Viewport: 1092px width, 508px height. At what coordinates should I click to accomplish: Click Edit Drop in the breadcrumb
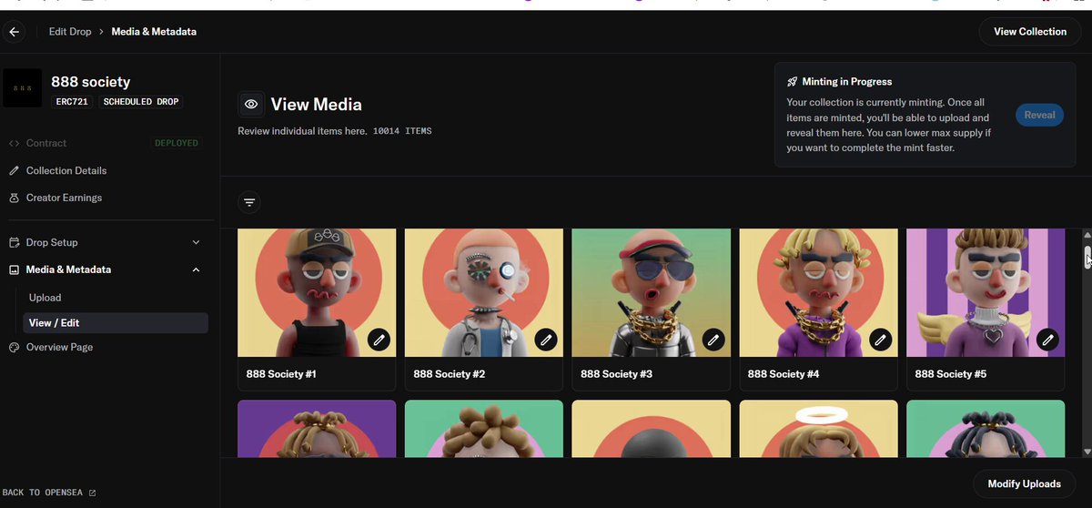tap(70, 32)
